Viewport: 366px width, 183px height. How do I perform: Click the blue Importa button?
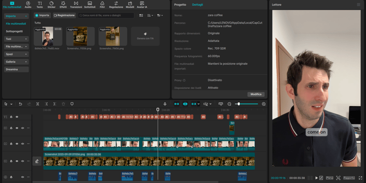[x=42, y=15]
